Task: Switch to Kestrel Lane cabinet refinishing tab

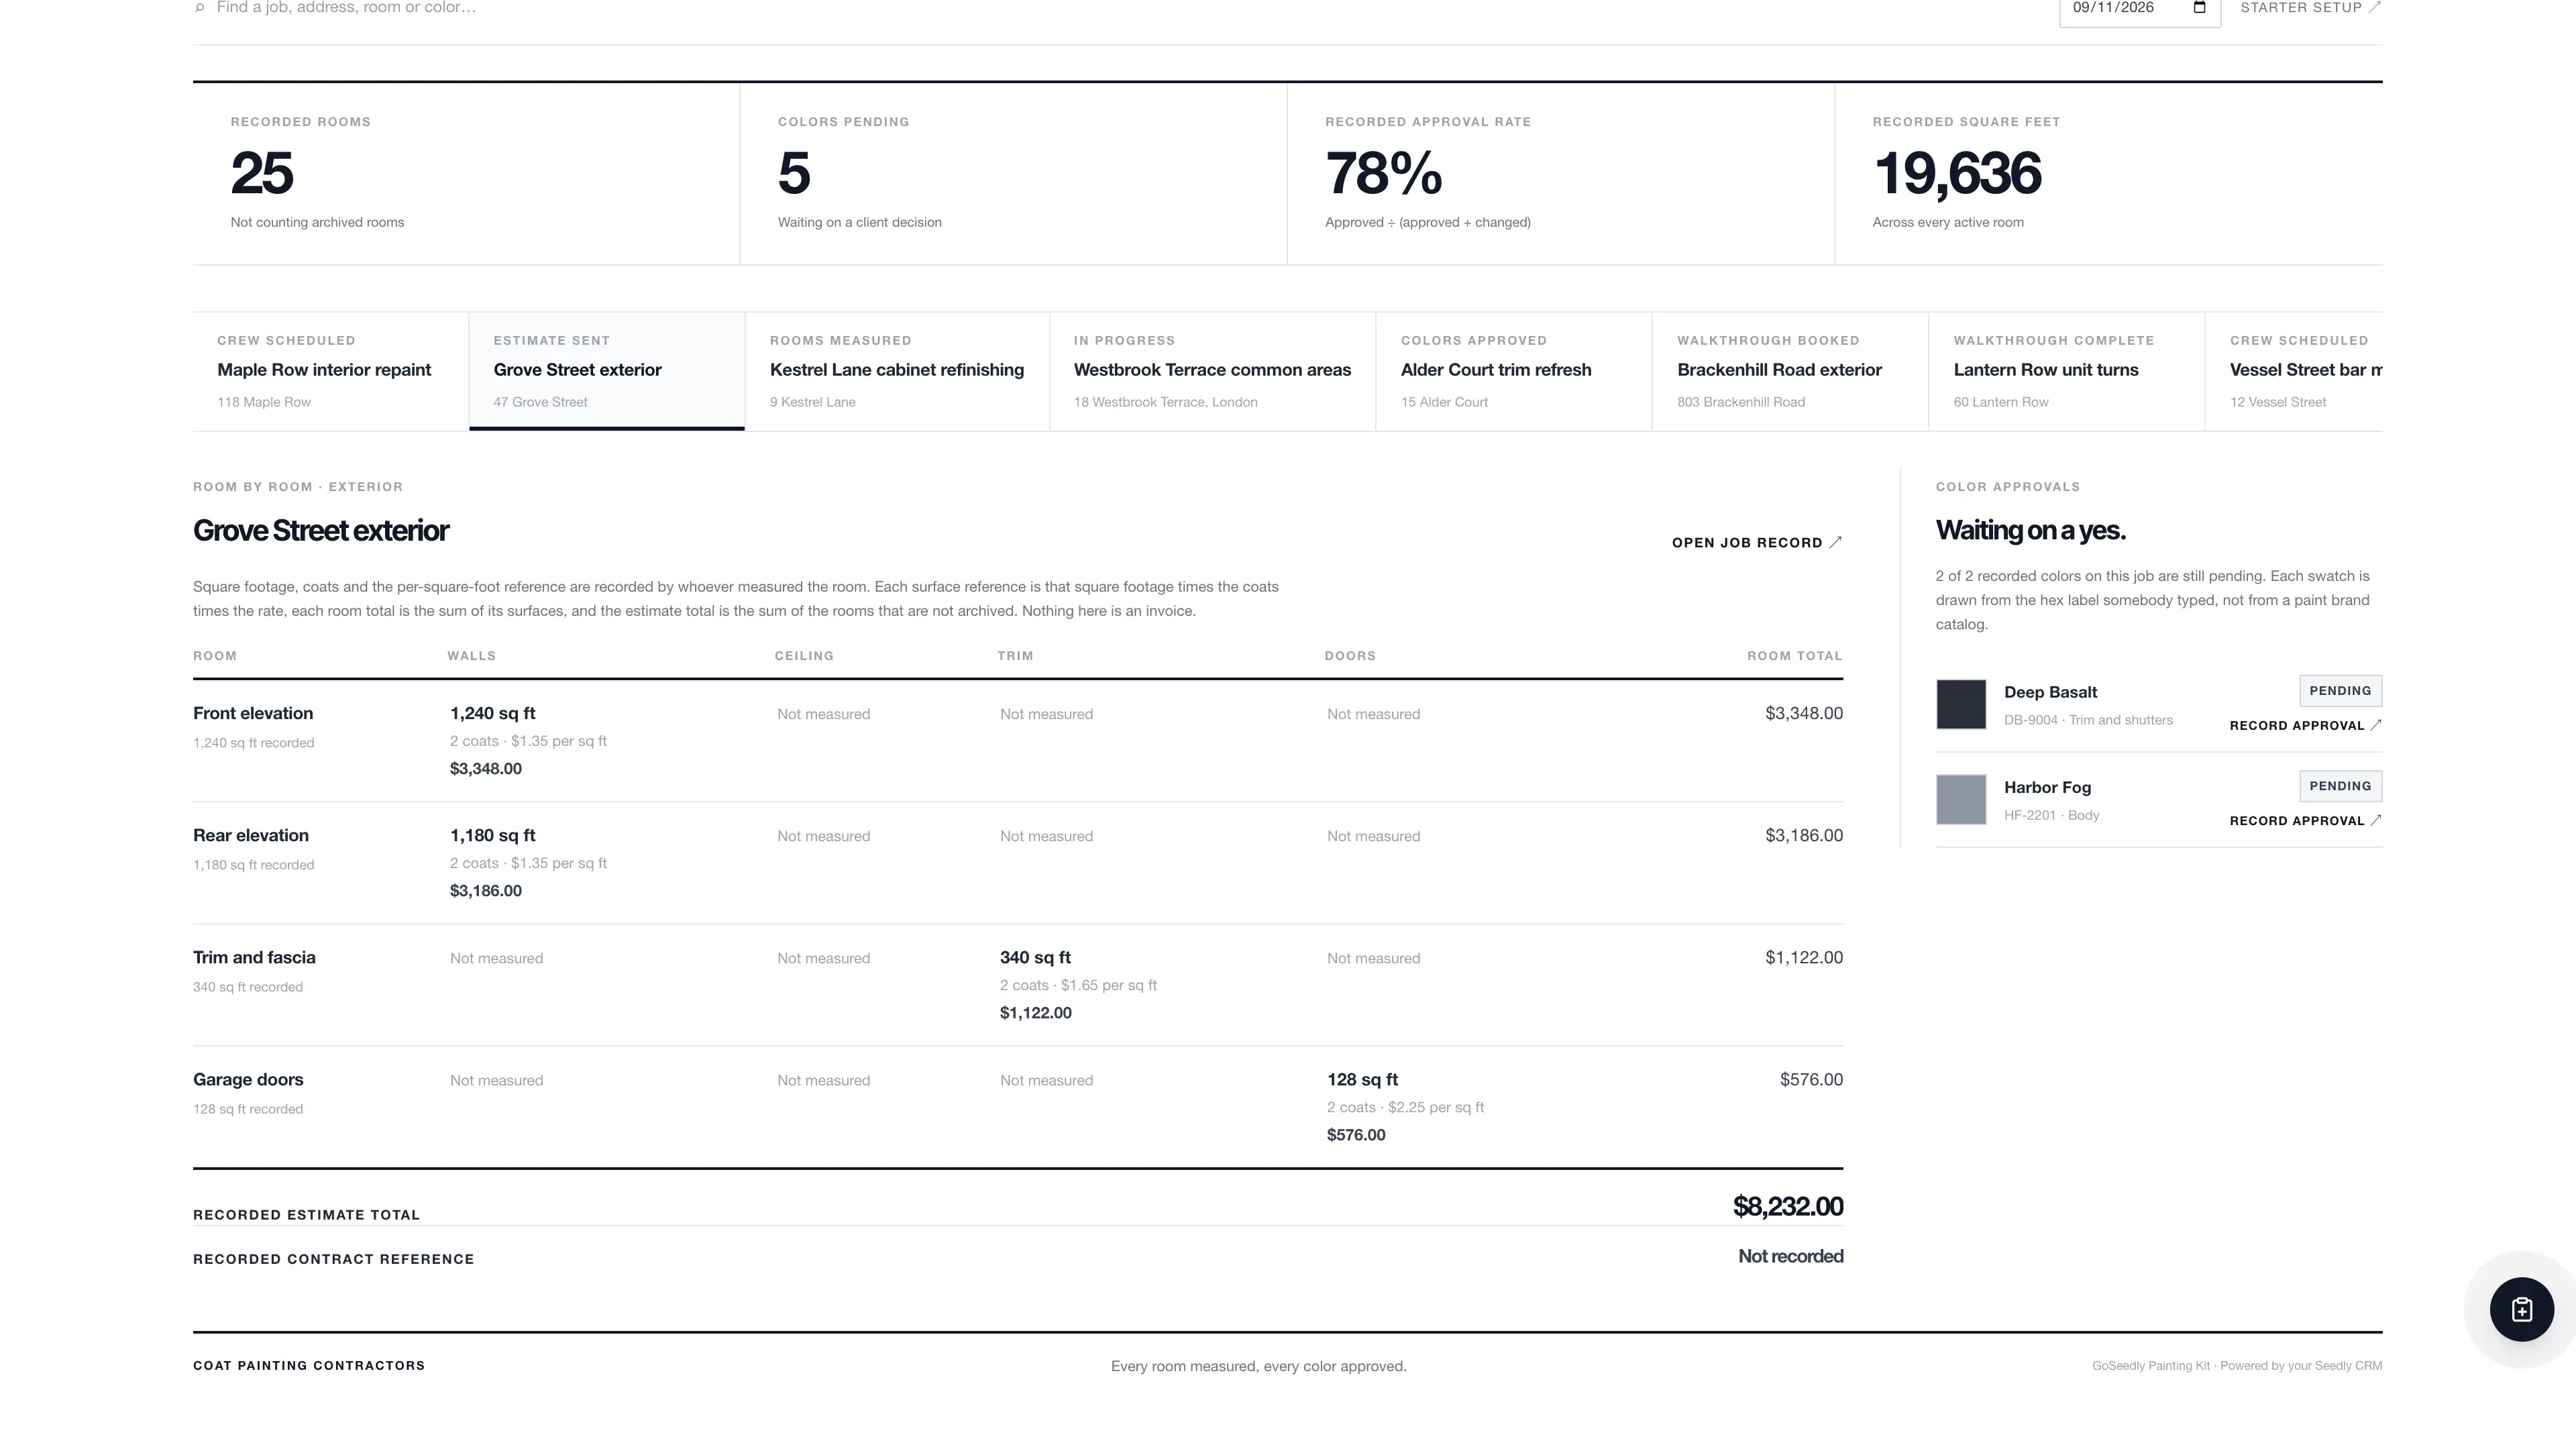Action: 897,371
